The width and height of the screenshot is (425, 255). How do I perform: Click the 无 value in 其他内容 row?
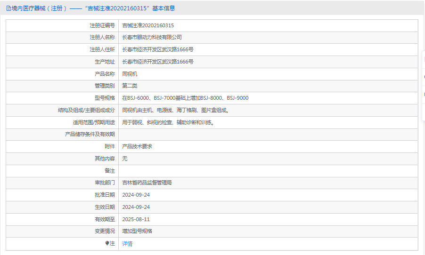pos(125,159)
